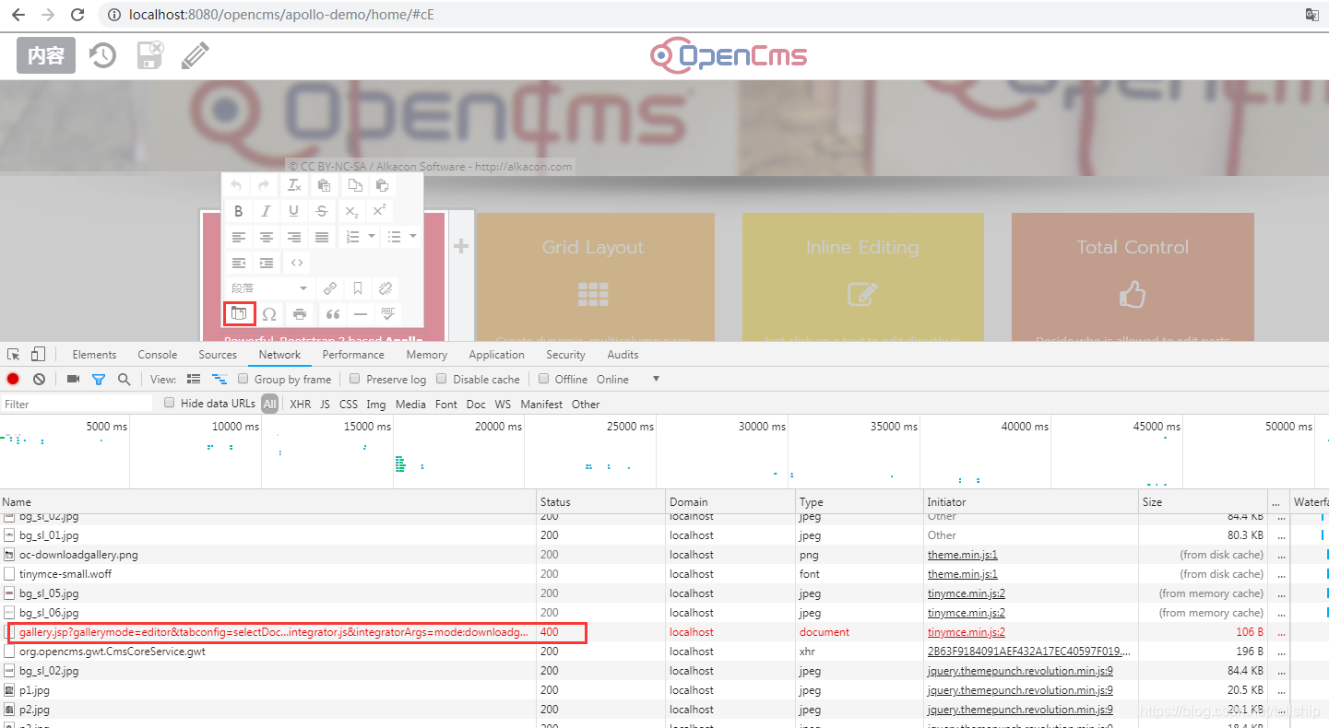Enable Preserve log checkbox
Image resolution: width=1329 pixels, height=728 pixels.
pyautogui.click(x=354, y=379)
